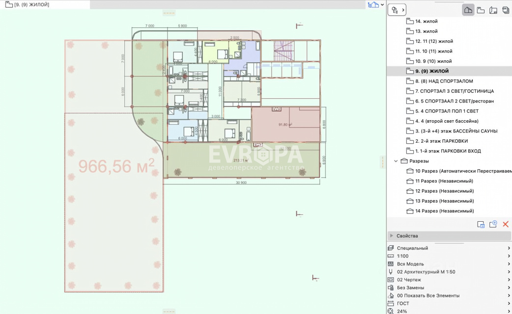Open 7. СПОРТЗАЛ 3 СВЕТ/ГОСТИНИЦА story
Image resolution: width=512 pixels, height=314 pixels.
point(454,91)
